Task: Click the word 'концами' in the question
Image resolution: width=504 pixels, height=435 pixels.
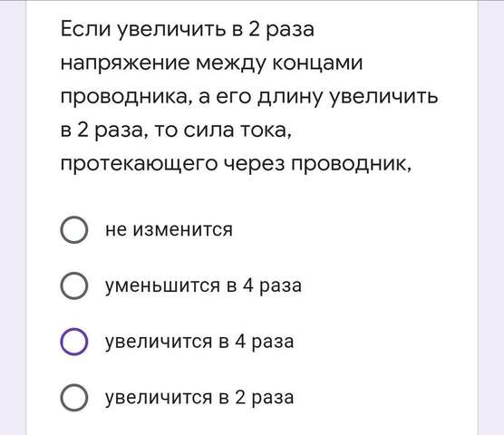Action: point(317,63)
